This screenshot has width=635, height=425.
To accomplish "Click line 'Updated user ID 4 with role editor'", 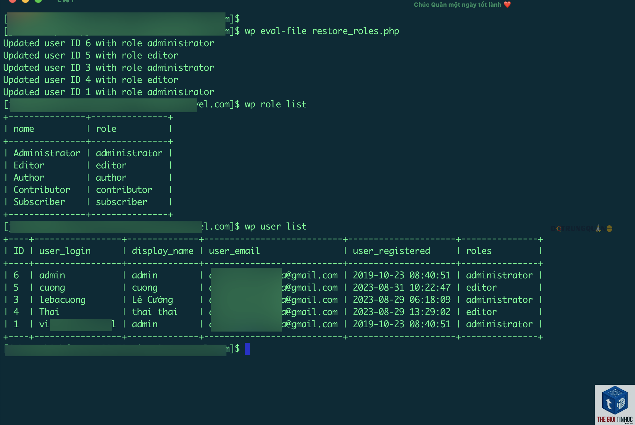I will click(x=91, y=80).
